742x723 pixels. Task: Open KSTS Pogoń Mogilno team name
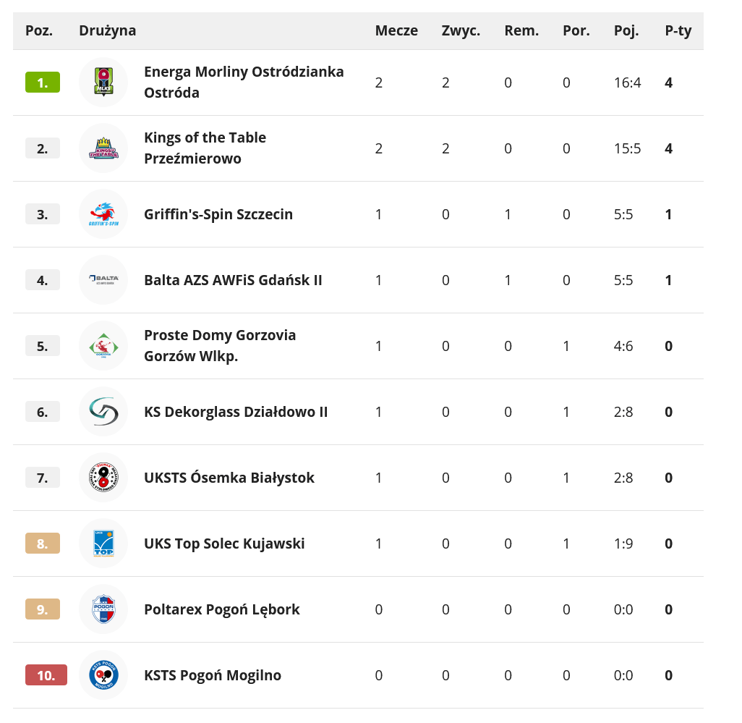click(213, 675)
